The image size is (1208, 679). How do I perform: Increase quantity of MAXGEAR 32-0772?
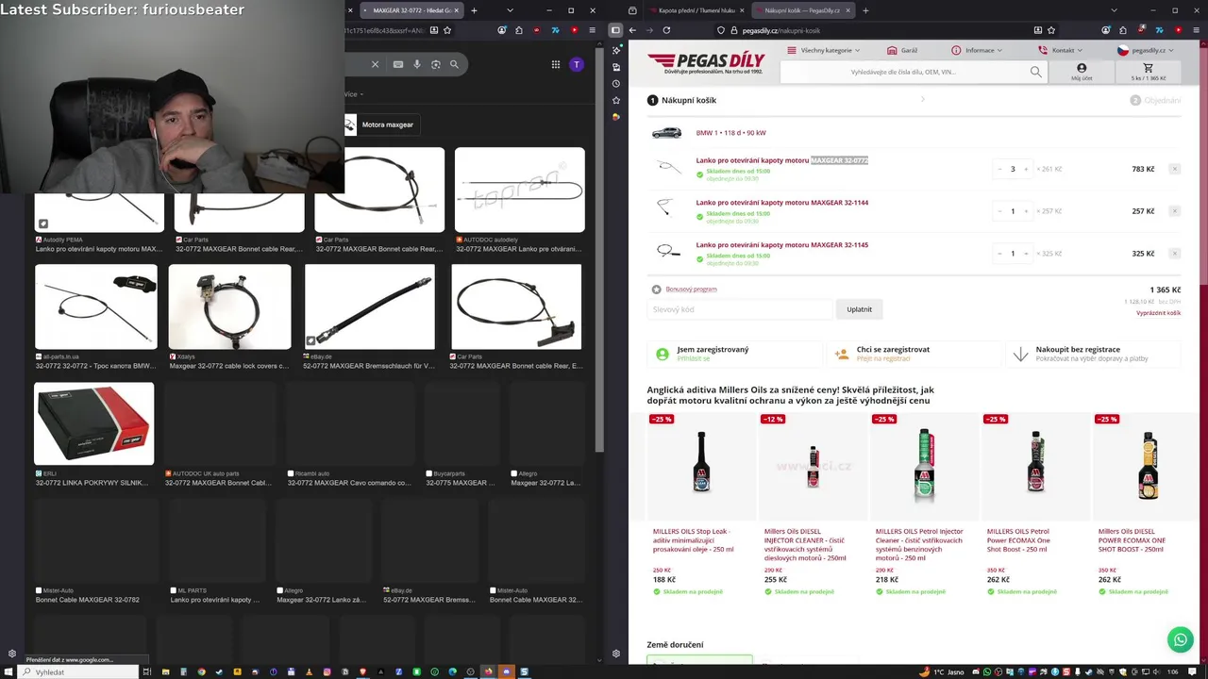click(1026, 169)
